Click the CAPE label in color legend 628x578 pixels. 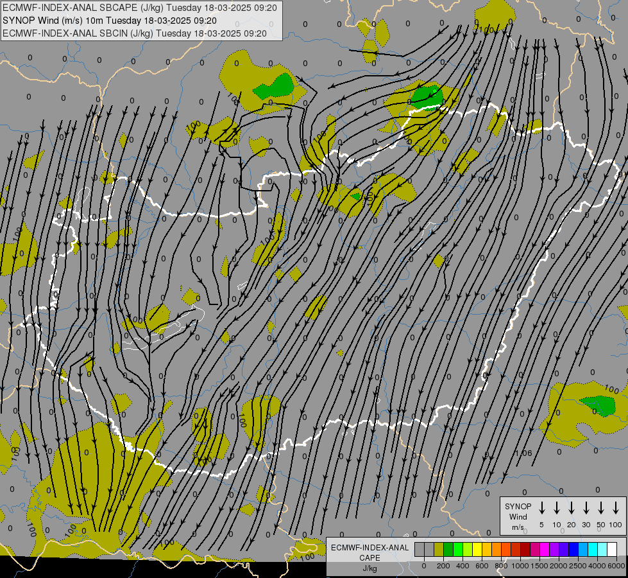pos(369,558)
